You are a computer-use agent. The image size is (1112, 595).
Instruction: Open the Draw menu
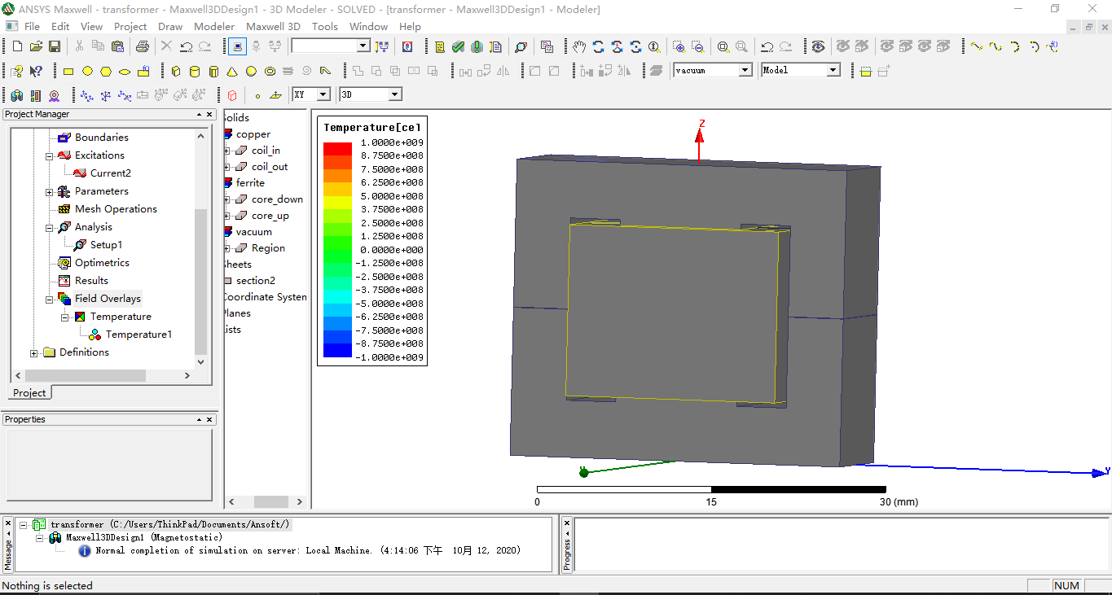[170, 26]
